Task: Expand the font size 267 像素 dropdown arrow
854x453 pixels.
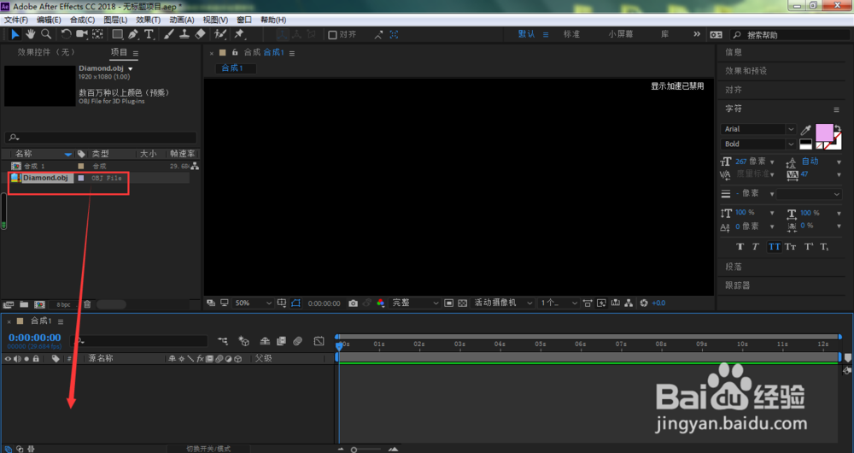Action: point(772,162)
